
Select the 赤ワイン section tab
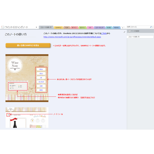coord(74,28)
